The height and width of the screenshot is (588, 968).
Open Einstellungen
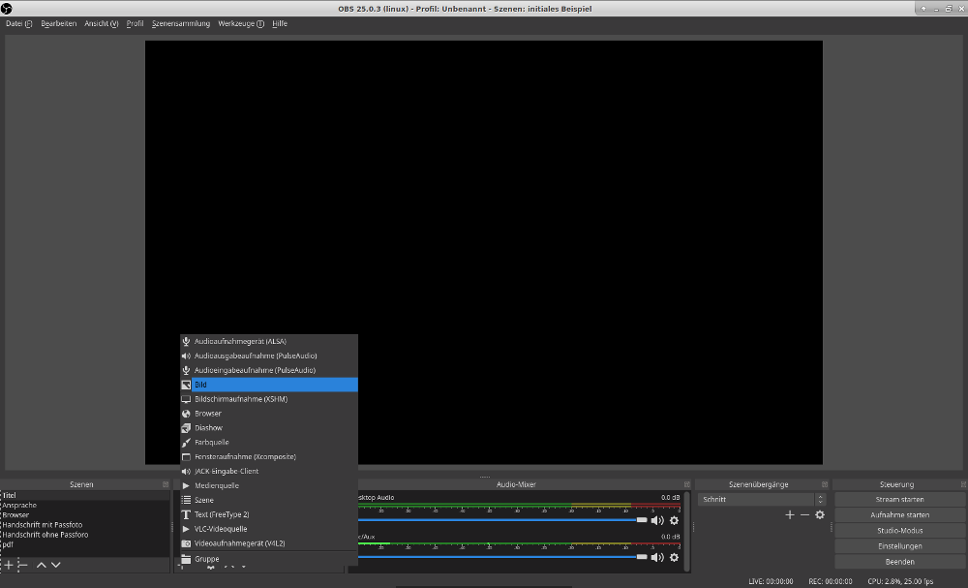(x=899, y=546)
